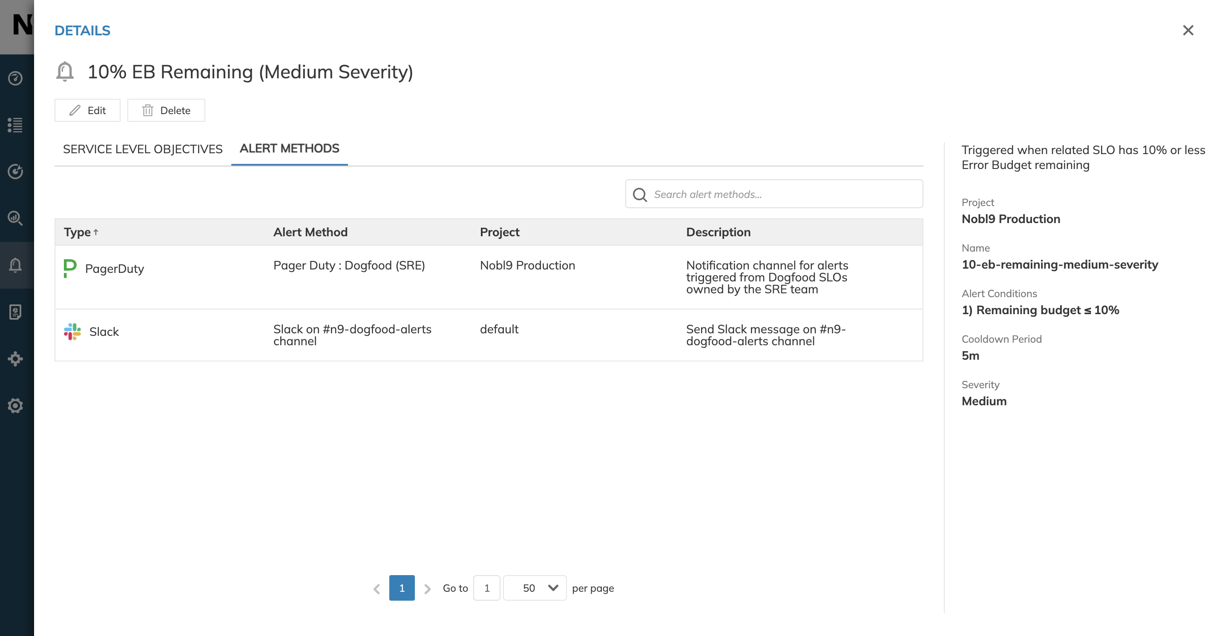Open the Catalog document icon in the sidebar

16,312
